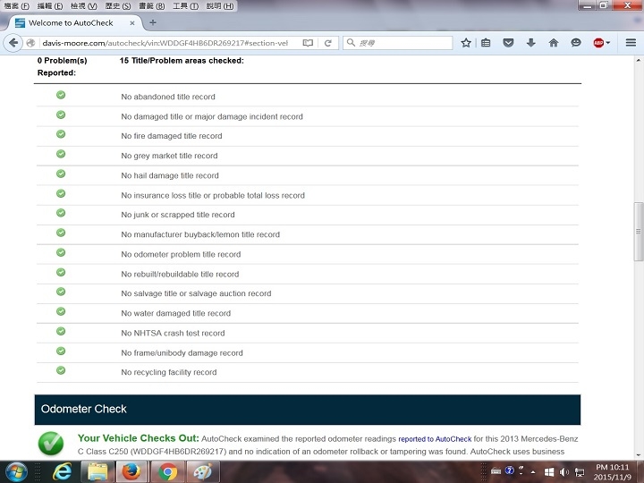644x483 pixels.
Task: Open File Explorer from the taskbar
Action: pyautogui.click(x=97, y=471)
